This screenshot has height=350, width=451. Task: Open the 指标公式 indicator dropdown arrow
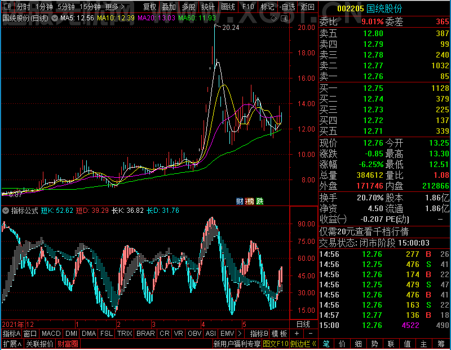pyautogui.click(x=6, y=211)
